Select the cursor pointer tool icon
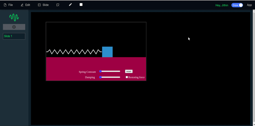This screenshot has height=126, width=255. pyautogui.click(x=58, y=5)
